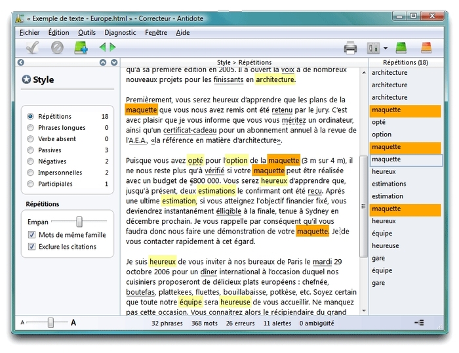Click the ignore (crossed circle) toolbar icon
Viewport: 459px width, 353px height.
57,47
